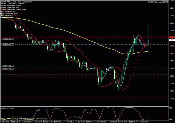Image resolution: width=175 pixels, height=123 pixels.
Task: Click the 1.2795 price axis label
Action: pyautogui.click(x=172, y=83)
